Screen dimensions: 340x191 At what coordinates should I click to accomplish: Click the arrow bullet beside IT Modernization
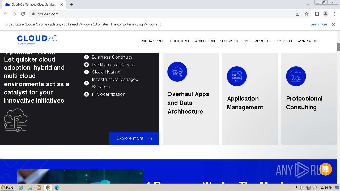(x=86, y=94)
